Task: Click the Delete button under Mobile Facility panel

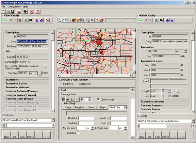Action: (165, 135)
